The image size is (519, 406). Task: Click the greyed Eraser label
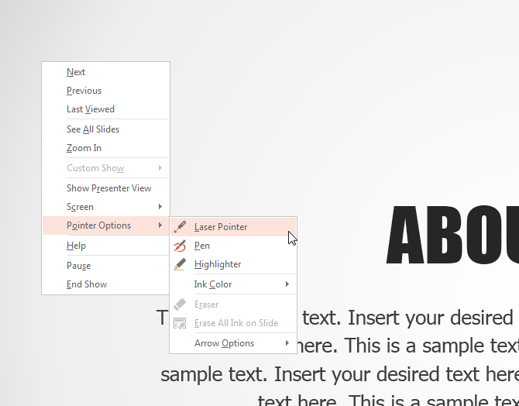click(206, 304)
